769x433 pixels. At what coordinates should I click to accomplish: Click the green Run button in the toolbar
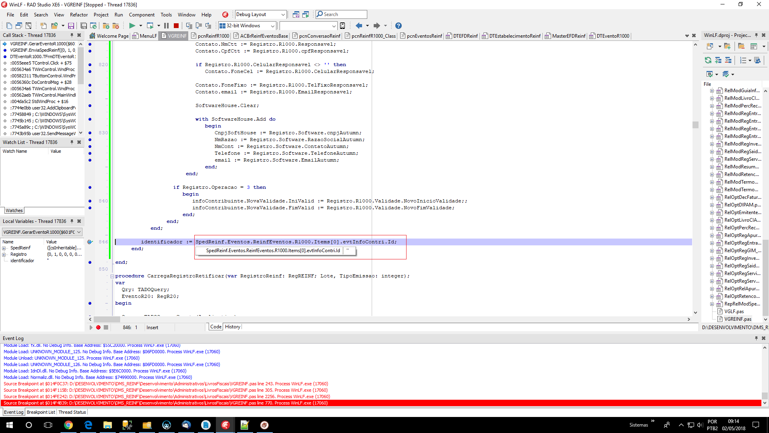132,26
